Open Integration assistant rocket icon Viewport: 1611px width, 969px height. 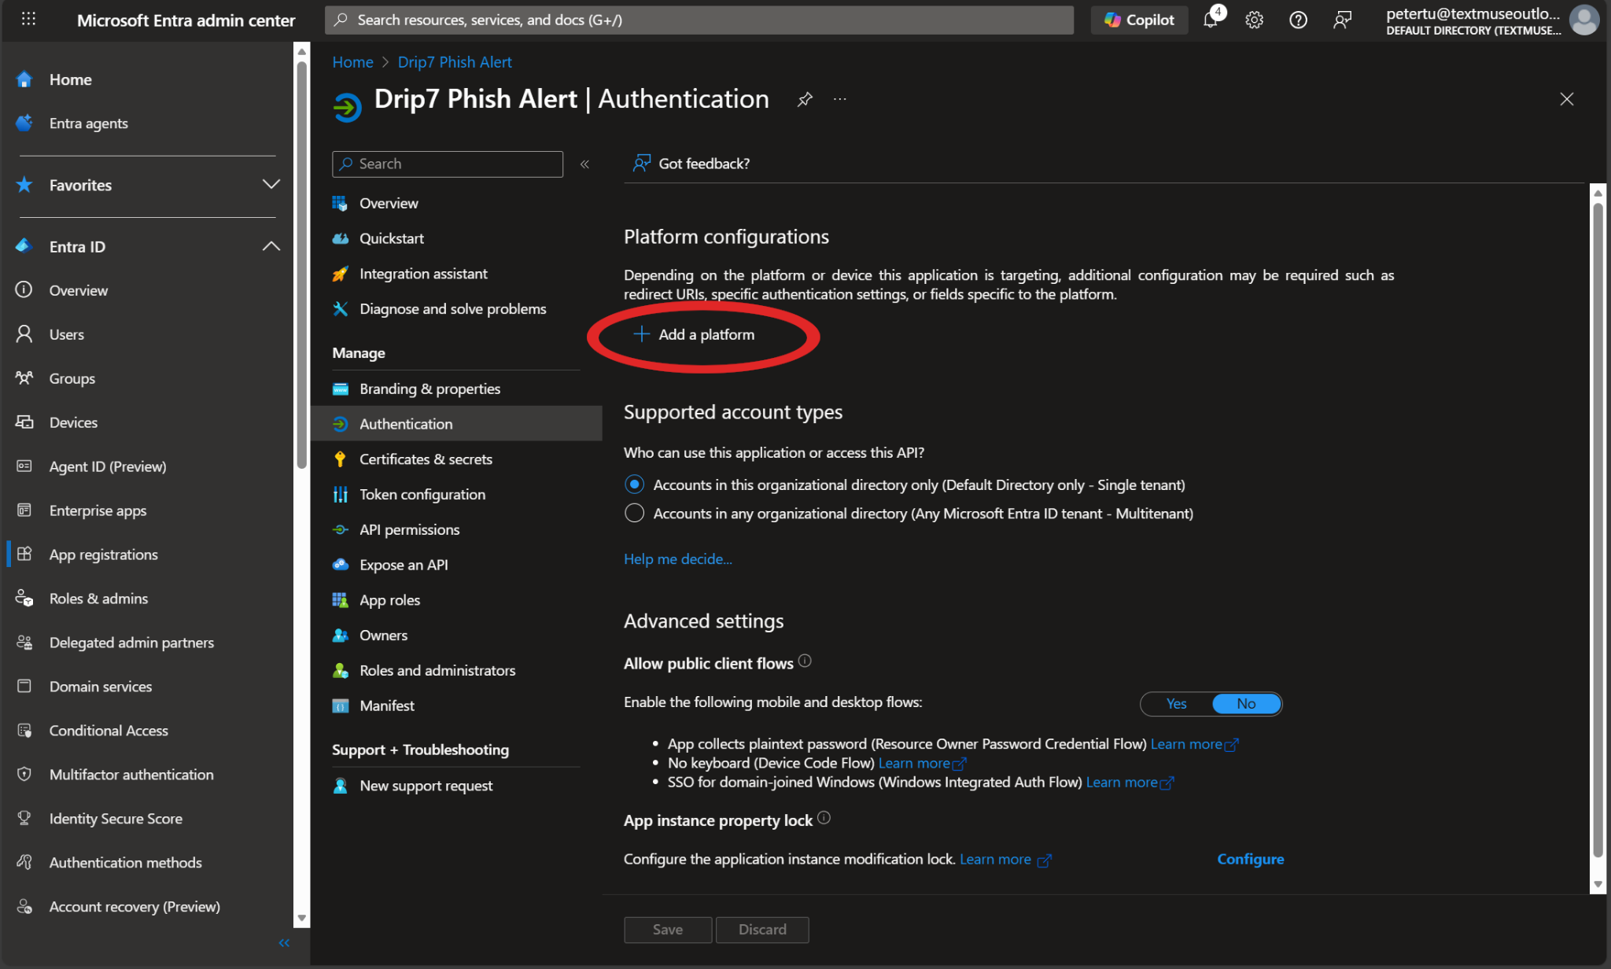click(340, 274)
